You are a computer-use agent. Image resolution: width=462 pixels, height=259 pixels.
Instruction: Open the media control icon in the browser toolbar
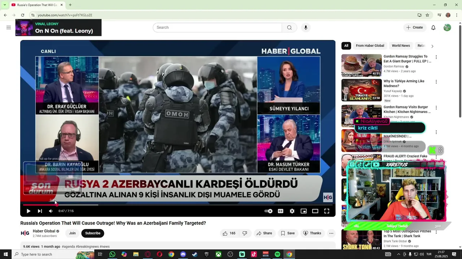click(439, 15)
